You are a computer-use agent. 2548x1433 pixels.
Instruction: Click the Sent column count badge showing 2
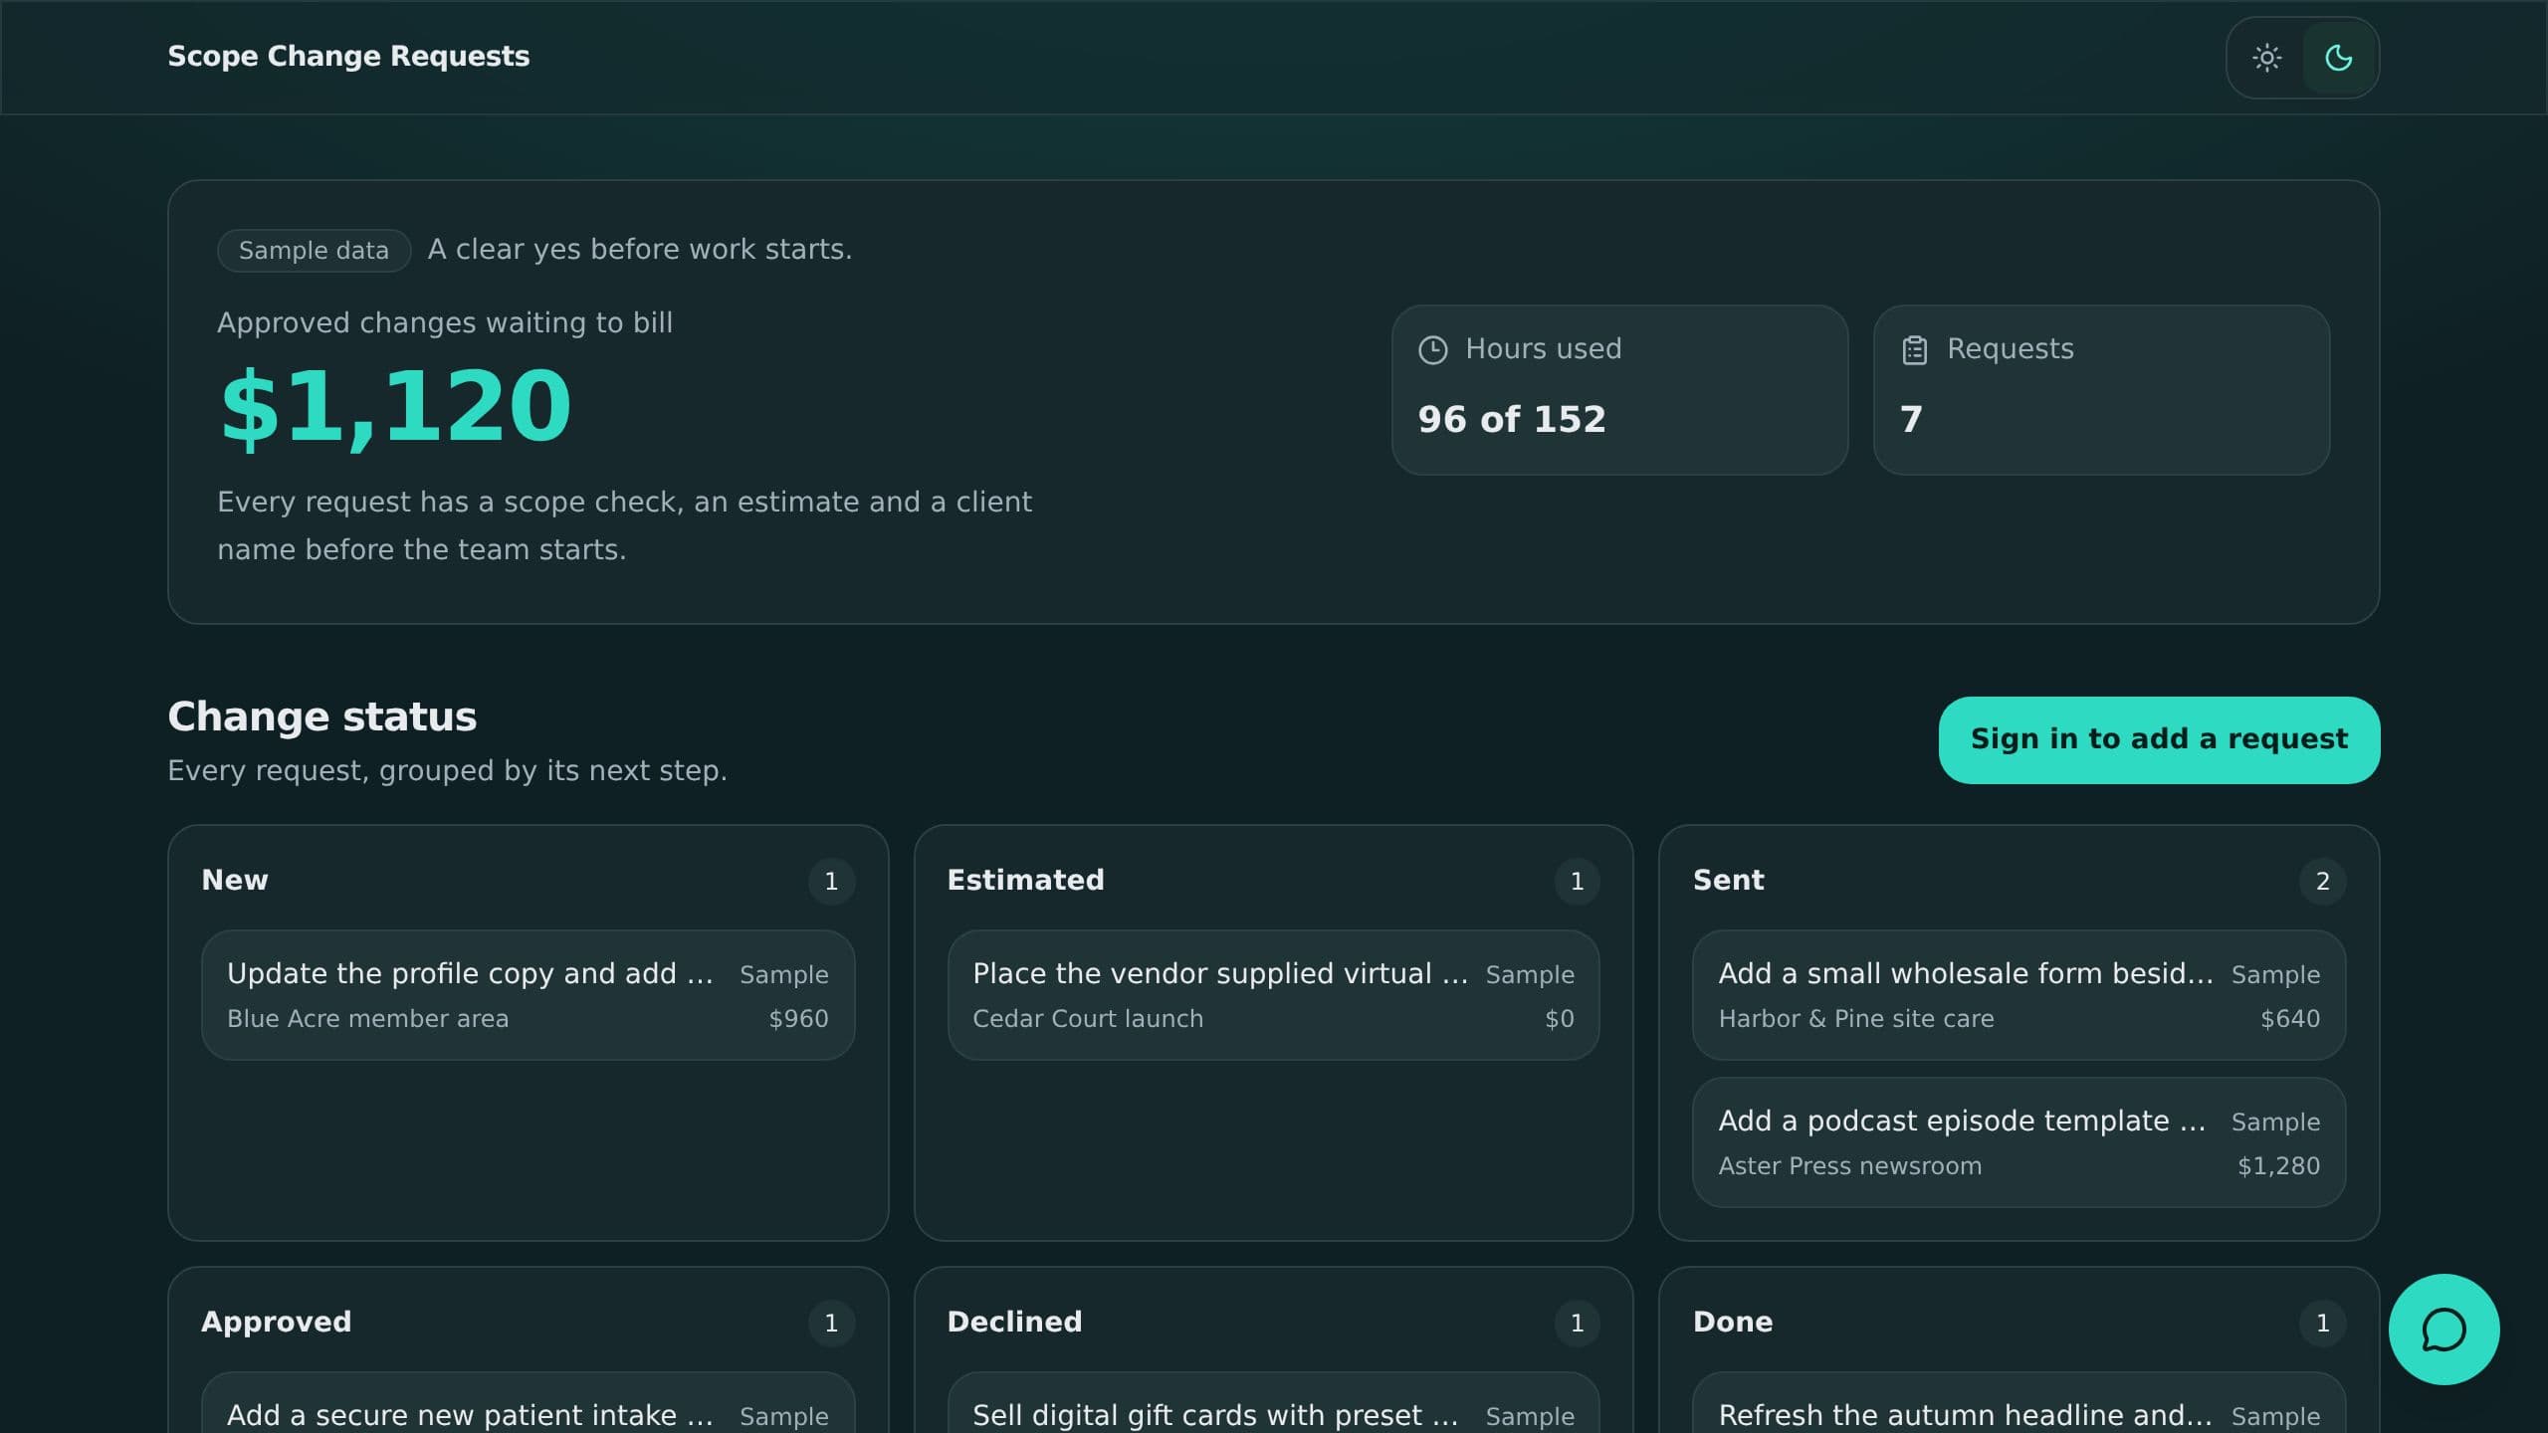tap(2322, 881)
